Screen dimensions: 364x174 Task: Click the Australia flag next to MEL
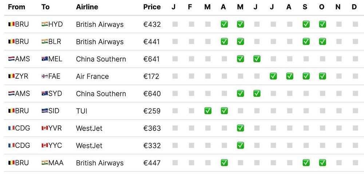45,59
